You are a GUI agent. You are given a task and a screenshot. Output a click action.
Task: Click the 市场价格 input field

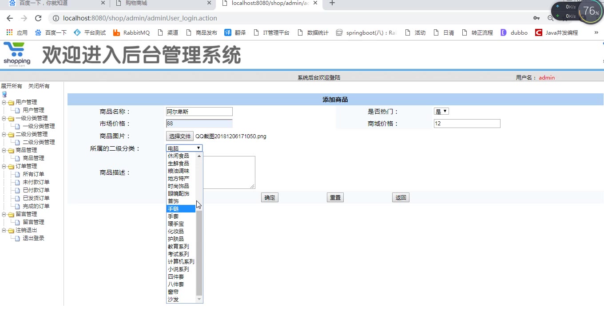coord(199,124)
